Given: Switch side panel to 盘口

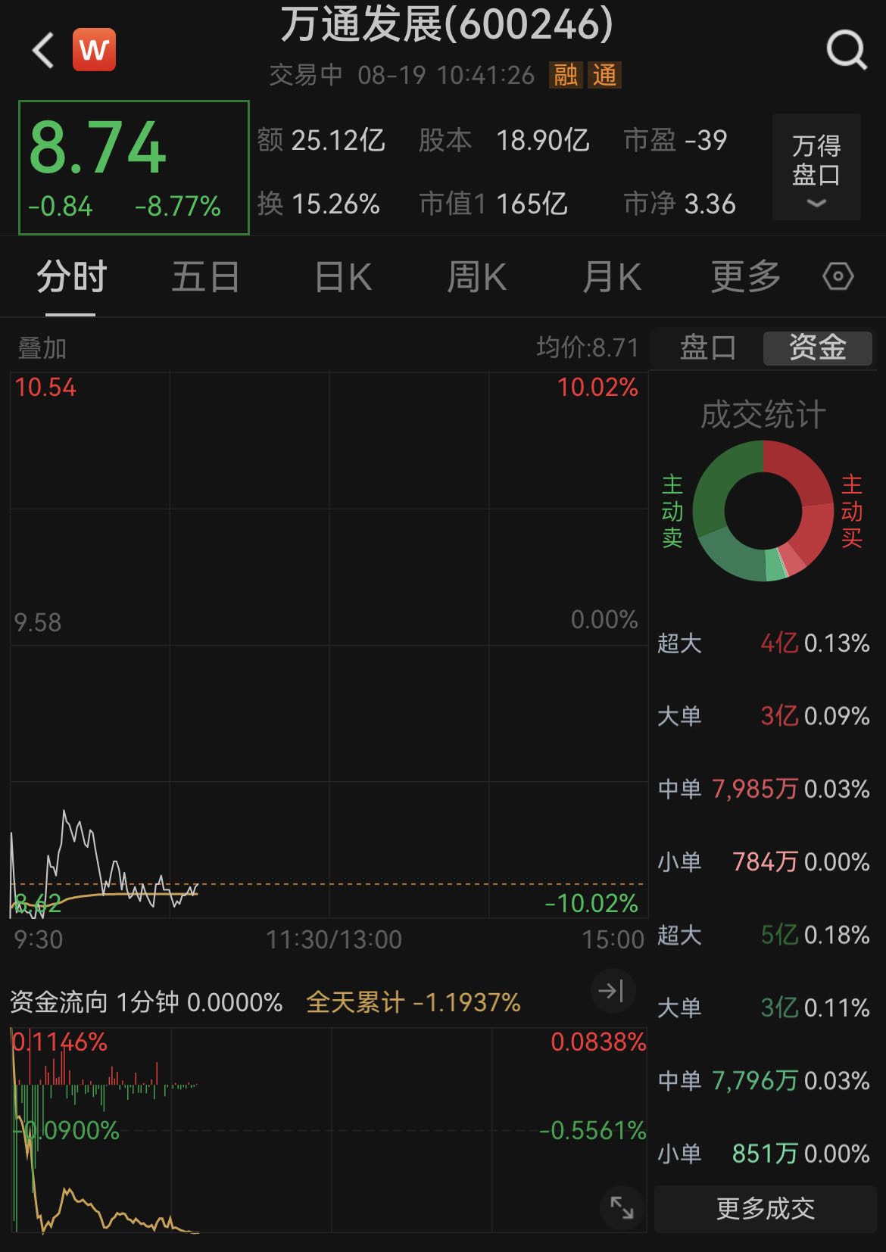Looking at the screenshot, I should [x=707, y=348].
